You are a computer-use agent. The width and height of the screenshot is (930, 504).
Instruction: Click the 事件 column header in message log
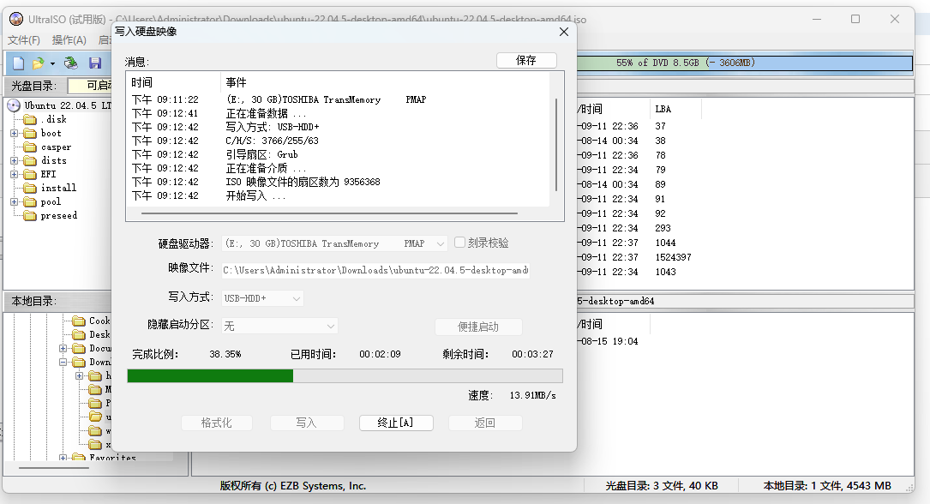(236, 82)
